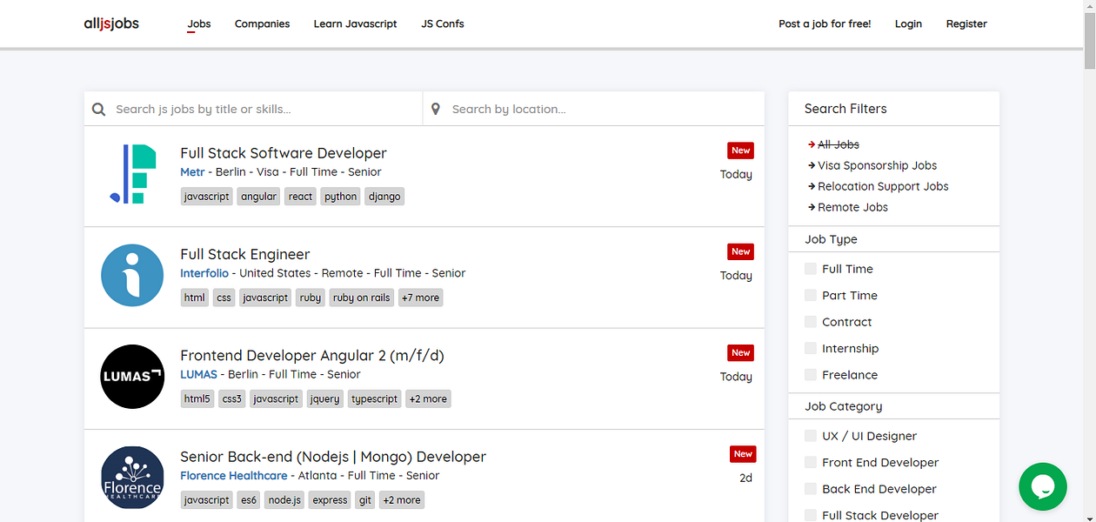Click the django tag
The image size is (1096, 522).
(384, 197)
